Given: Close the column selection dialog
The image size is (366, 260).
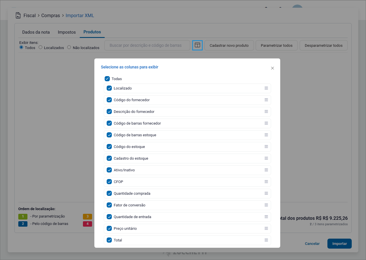Looking at the screenshot, I should pyautogui.click(x=272, y=68).
